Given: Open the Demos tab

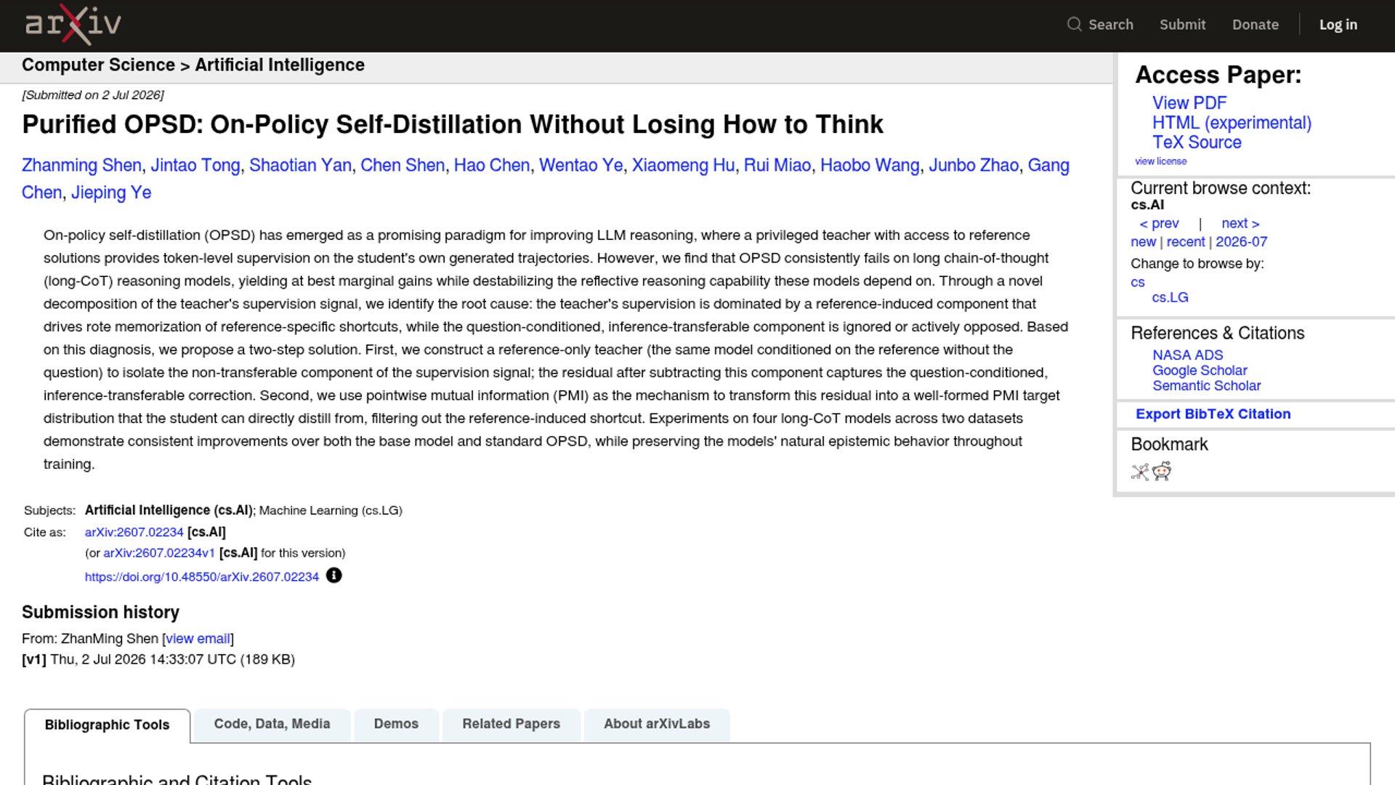Looking at the screenshot, I should [396, 724].
